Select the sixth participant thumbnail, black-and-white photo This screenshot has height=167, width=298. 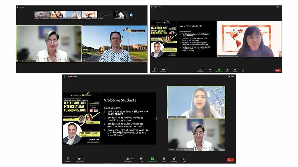click(x=121, y=15)
